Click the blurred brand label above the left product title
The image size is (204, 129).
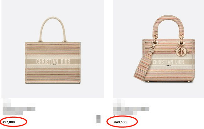(x=7, y=103)
